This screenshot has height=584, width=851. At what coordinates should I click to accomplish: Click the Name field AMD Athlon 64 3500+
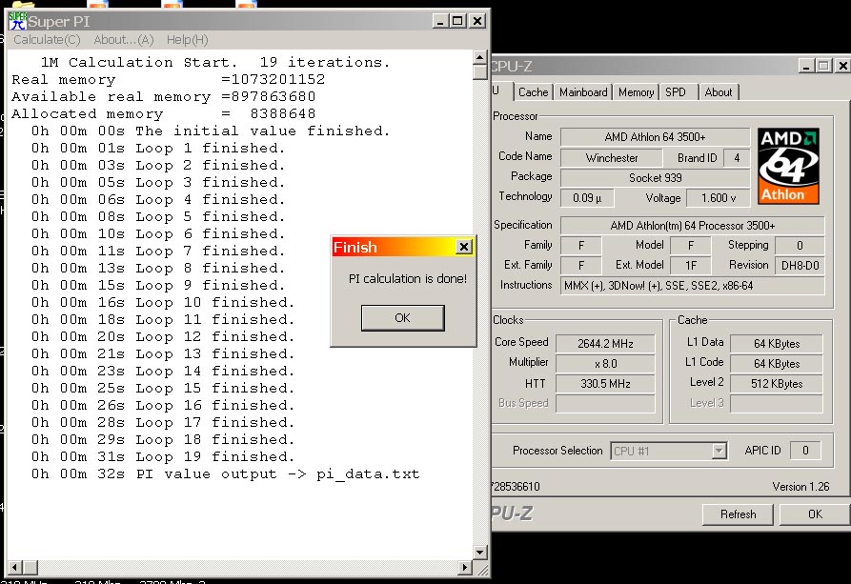[x=655, y=137]
